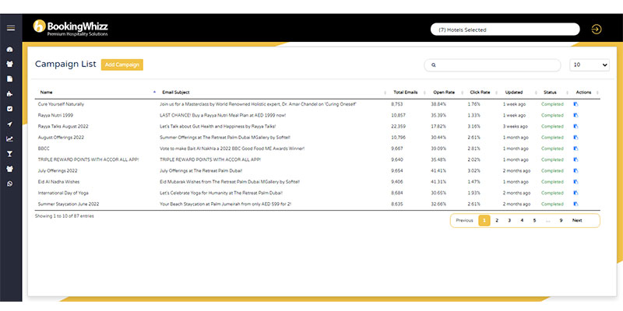Open the dashboard gauge icon in sidebar

coord(10,50)
